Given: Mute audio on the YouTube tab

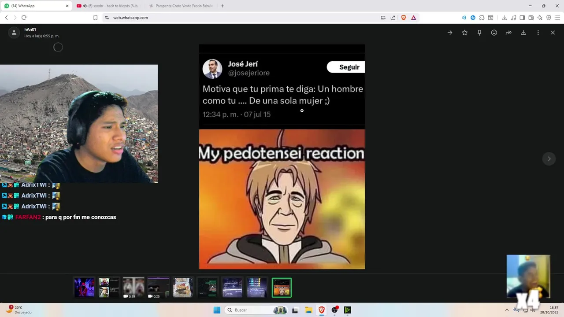Looking at the screenshot, I should click(85, 6).
